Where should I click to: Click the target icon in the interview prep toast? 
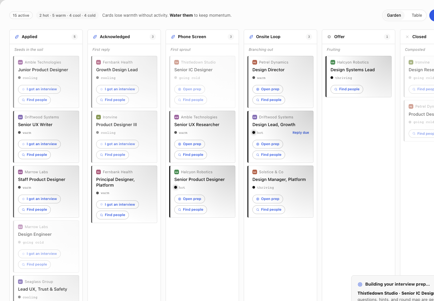click(360, 284)
